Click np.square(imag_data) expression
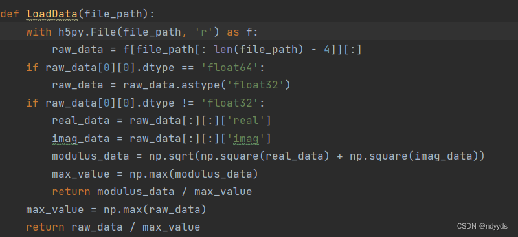The width and height of the screenshot is (518, 237). [x=414, y=156]
